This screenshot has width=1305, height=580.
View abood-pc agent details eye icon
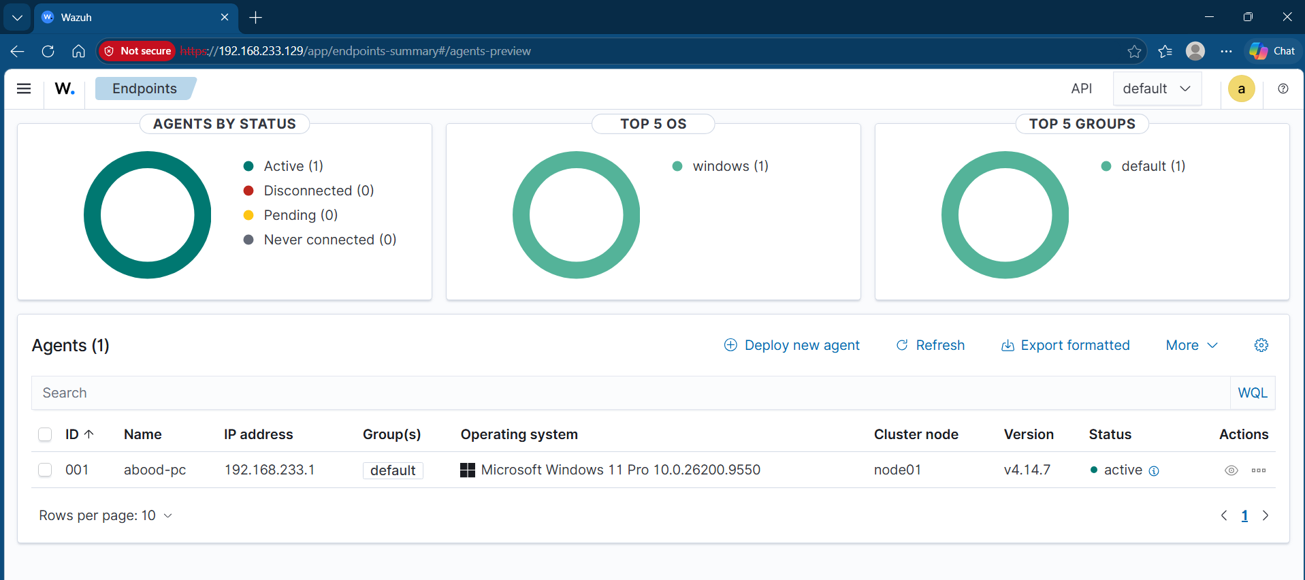click(1231, 470)
